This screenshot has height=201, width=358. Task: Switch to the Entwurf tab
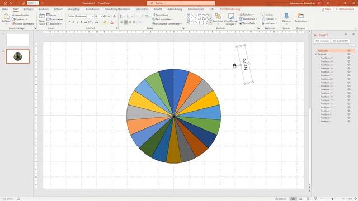pos(58,9)
